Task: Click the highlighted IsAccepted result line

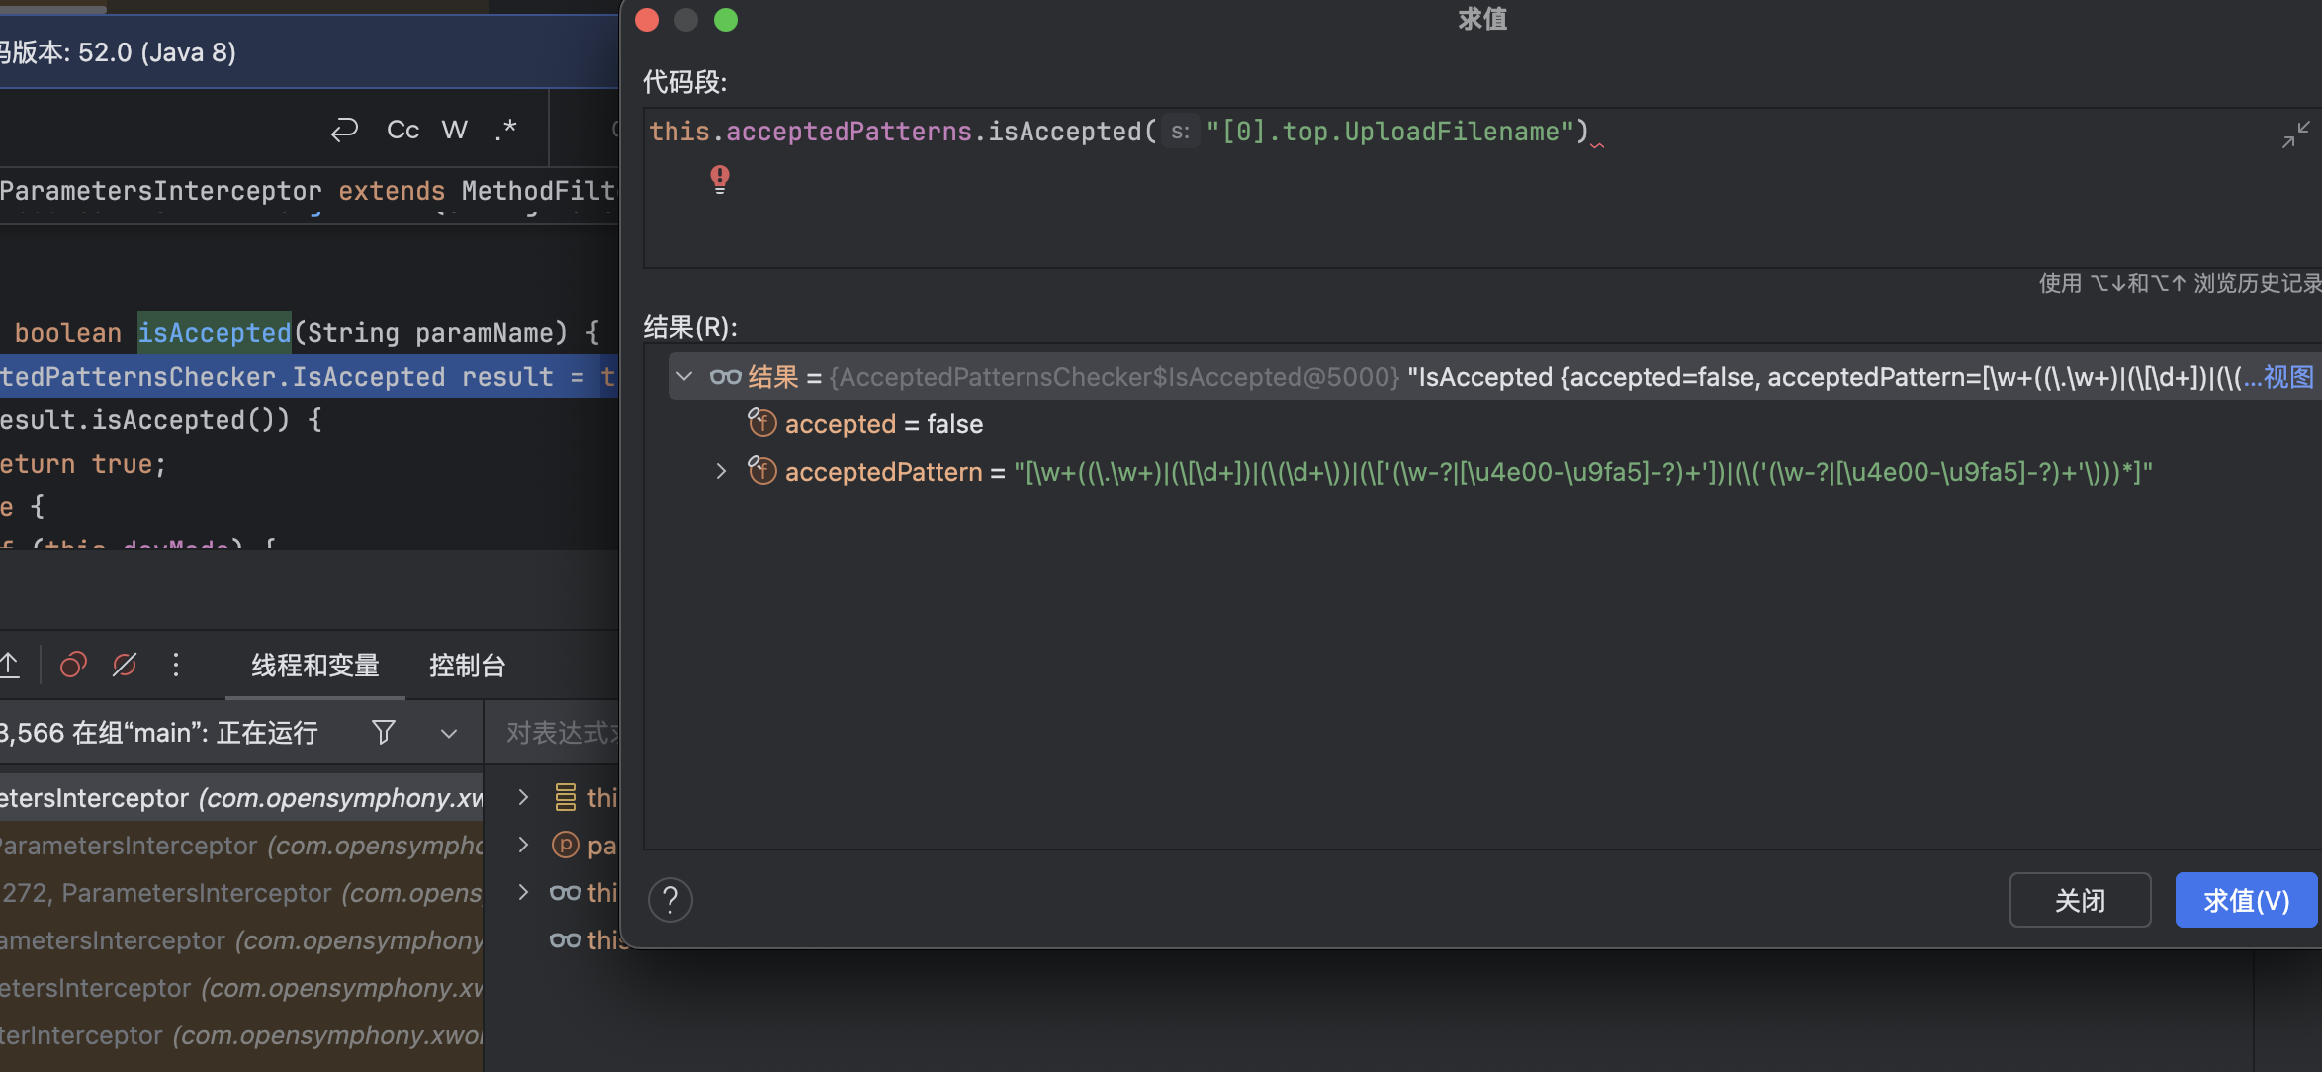Action: click(x=309, y=377)
